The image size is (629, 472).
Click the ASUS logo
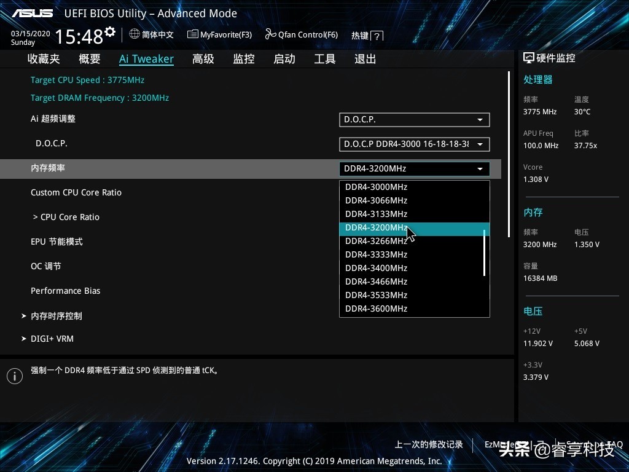pos(33,14)
